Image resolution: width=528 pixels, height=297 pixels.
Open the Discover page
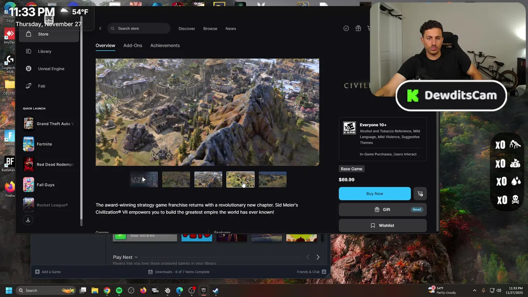186,28
